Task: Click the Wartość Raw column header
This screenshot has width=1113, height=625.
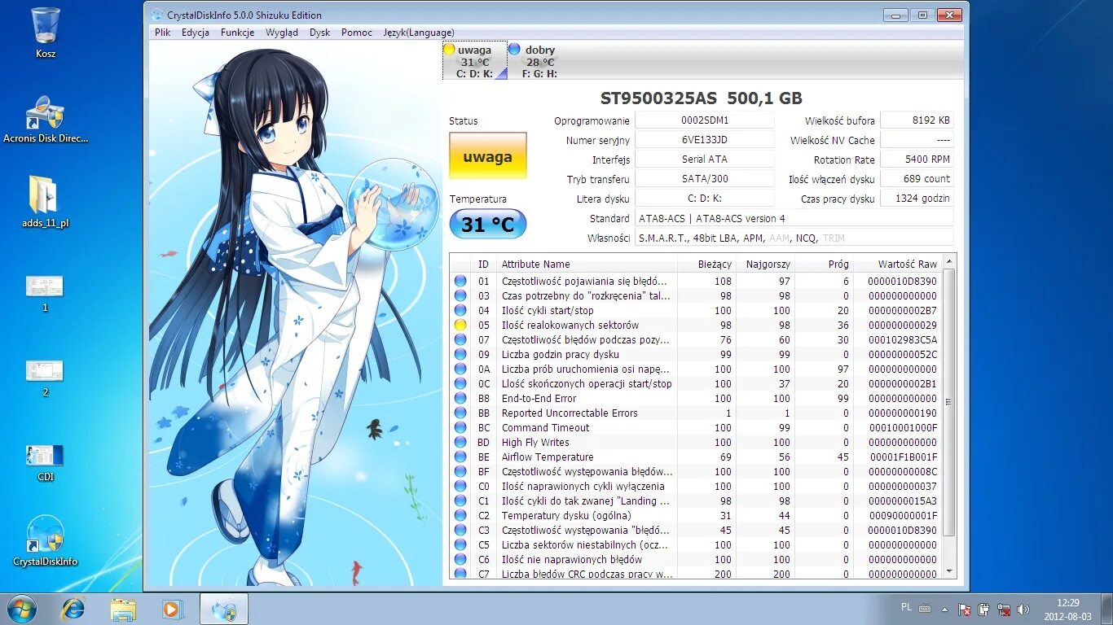Action: [899, 264]
